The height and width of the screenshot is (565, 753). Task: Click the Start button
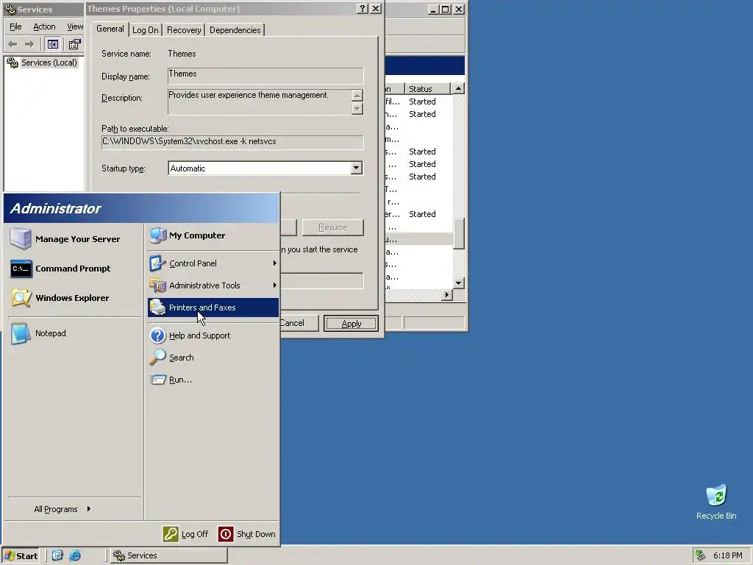point(21,555)
